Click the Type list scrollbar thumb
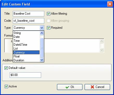 tap(42, 48)
